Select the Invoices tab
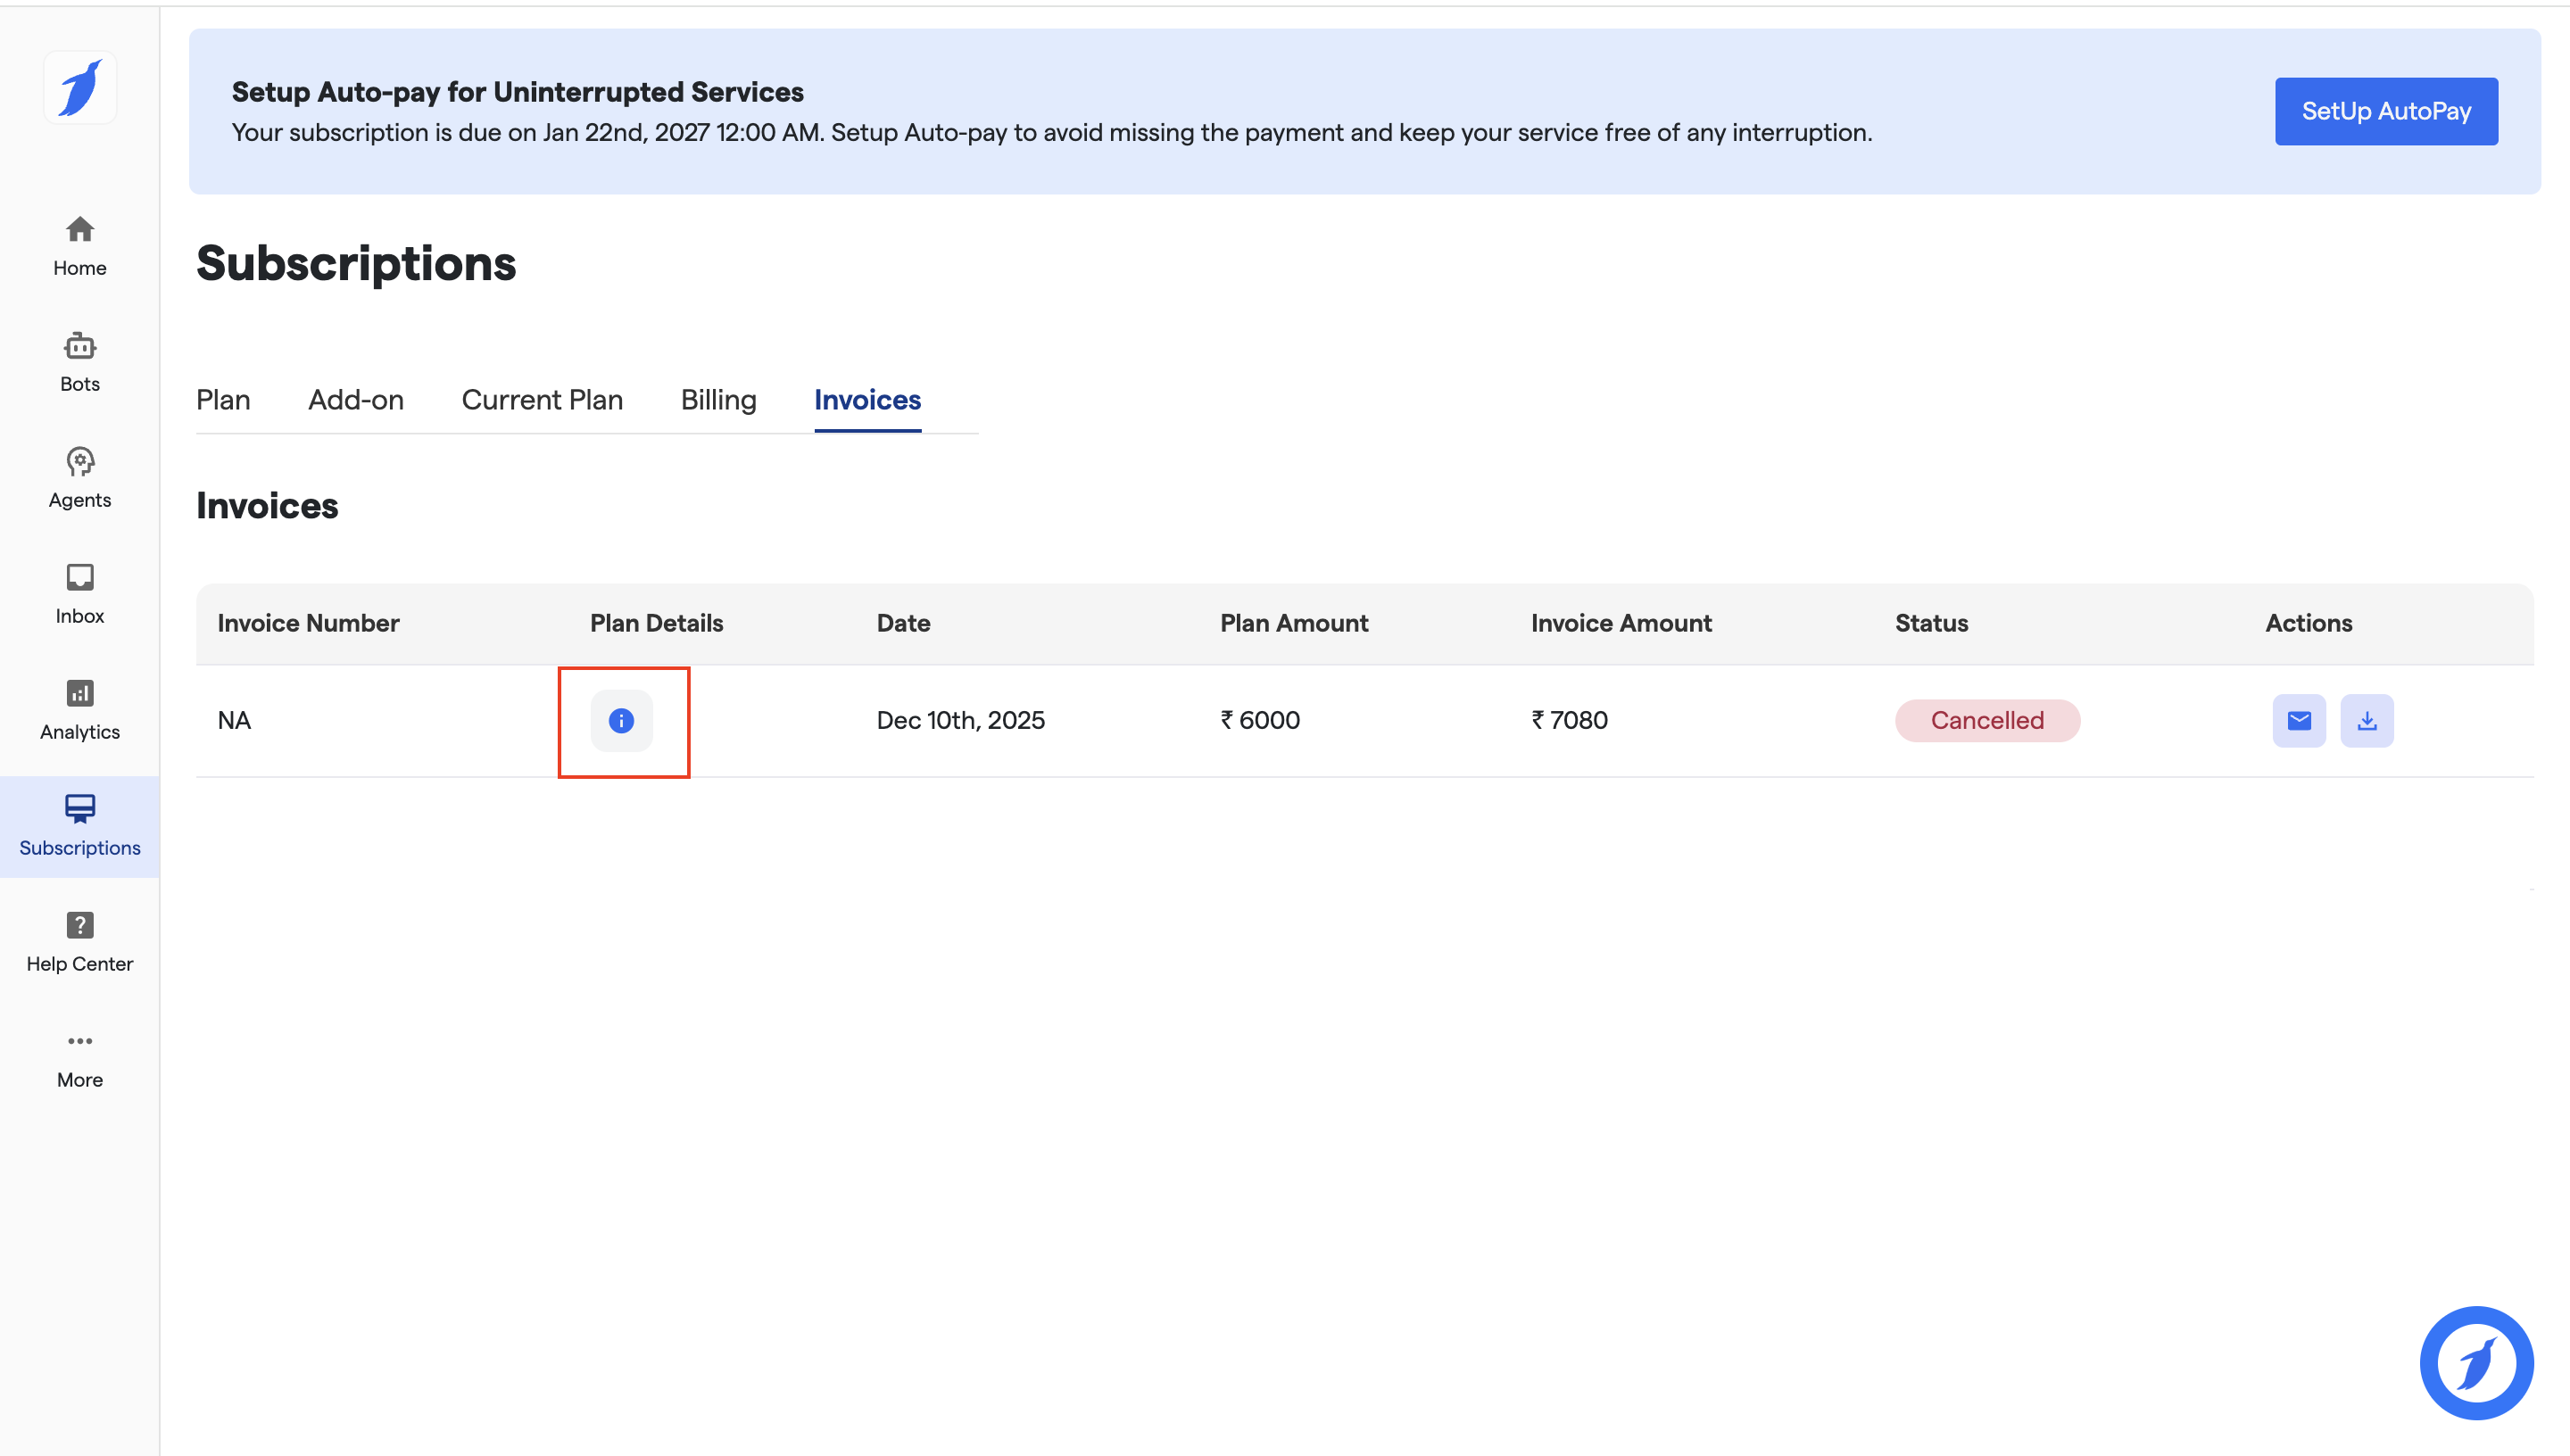The width and height of the screenshot is (2570, 1456). click(867, 400)
